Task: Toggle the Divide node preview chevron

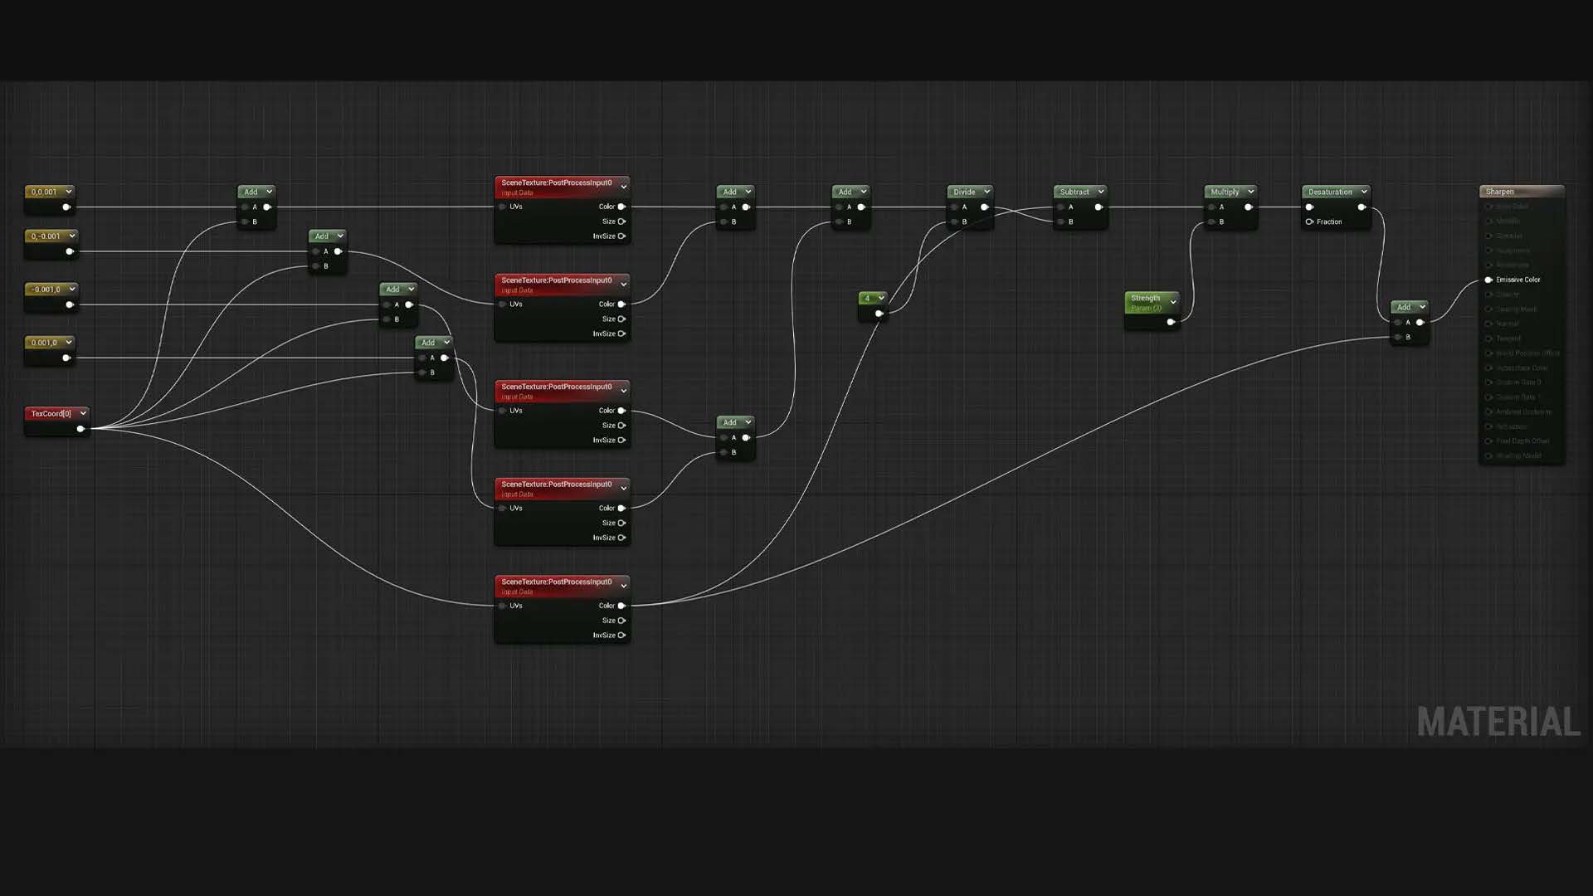Action: pyautogui.click(x=987, y=192)
